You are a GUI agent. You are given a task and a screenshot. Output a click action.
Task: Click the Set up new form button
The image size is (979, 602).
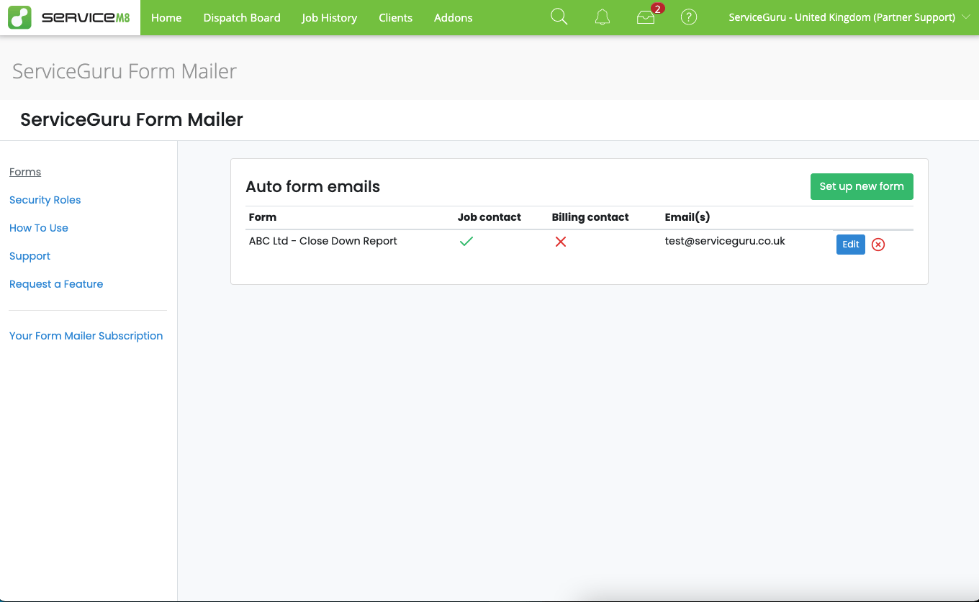click(x=862, y=186)
